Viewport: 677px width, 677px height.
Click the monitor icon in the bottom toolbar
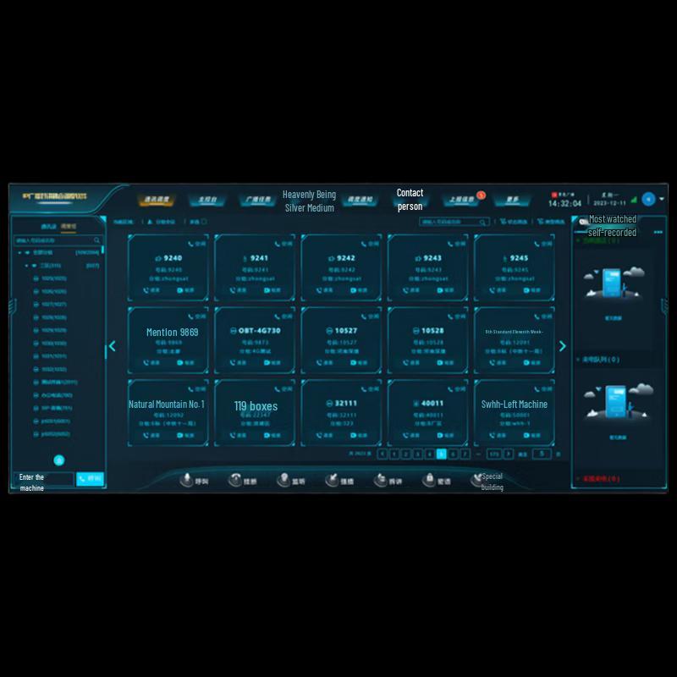pyautogui.click(x=283, y=480)
